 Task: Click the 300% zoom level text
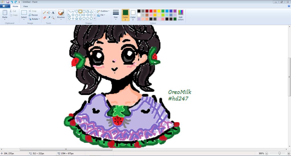[261, 153]
